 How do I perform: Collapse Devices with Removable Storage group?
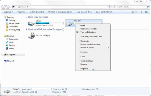(27, 29)
